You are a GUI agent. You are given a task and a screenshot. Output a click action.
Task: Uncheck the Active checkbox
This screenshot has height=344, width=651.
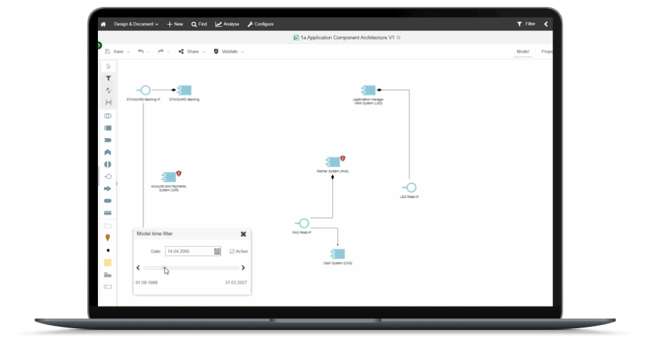click(x=232, y=251)
